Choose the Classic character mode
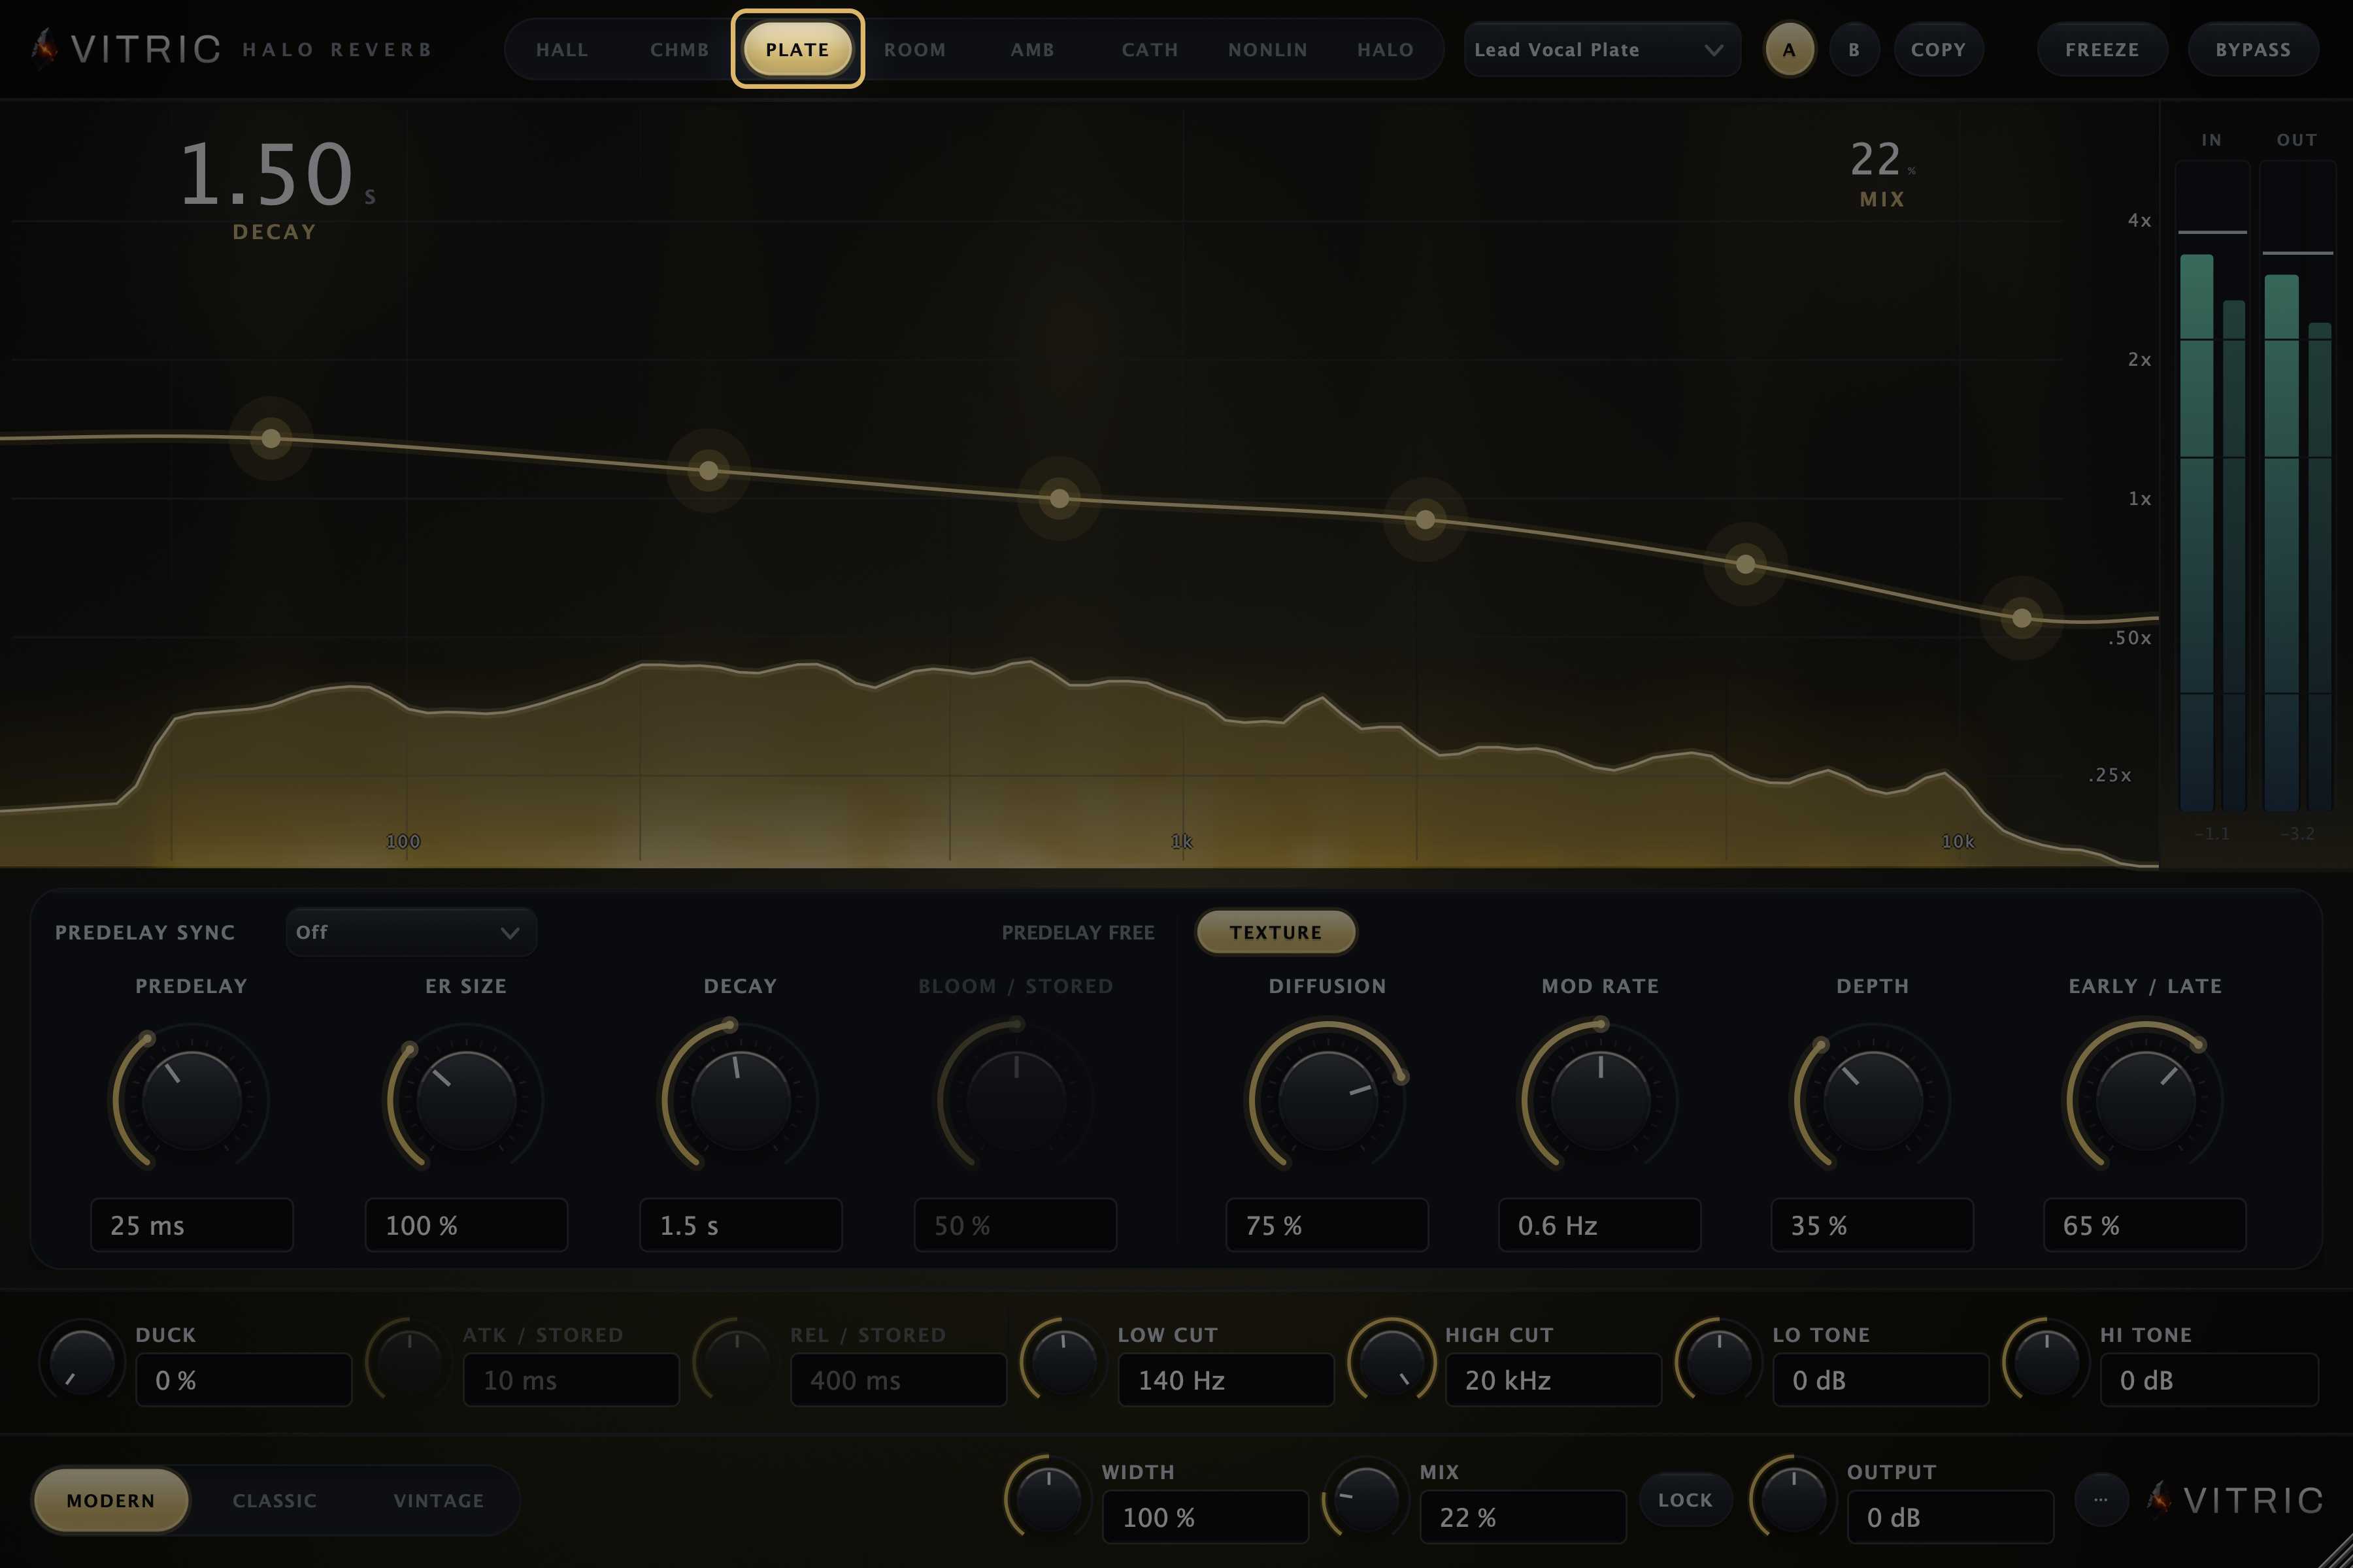The height and width of the screenshot is (1568, 2353). [275, 1500]
